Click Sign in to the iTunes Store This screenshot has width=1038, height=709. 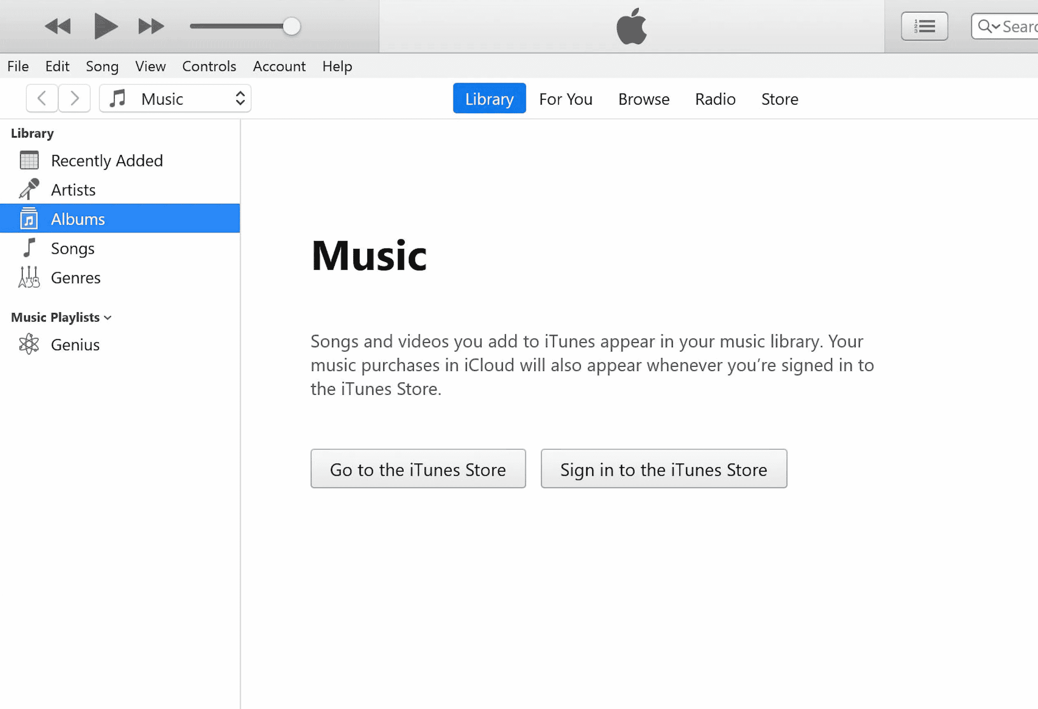(663, 469)
